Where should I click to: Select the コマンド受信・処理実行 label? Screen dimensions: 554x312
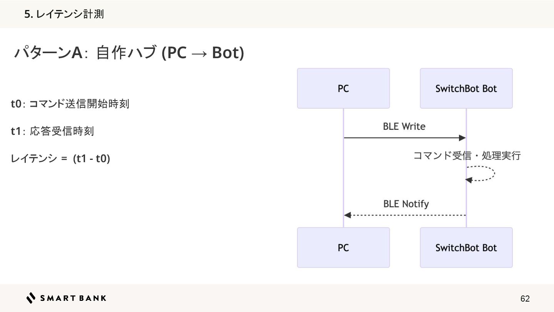click(466, 156)
